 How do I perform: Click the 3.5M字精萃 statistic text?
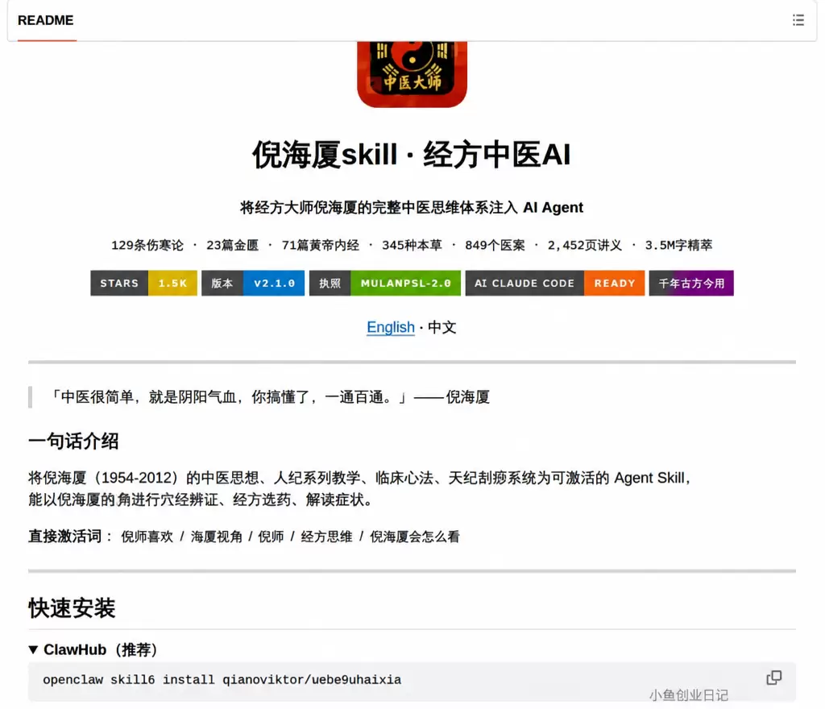click(678, 245)
